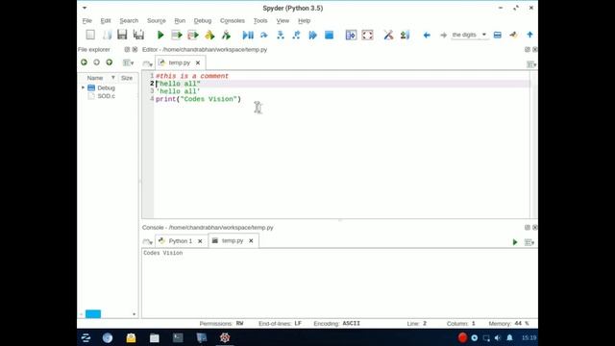The height and width of the screenshot is (346, 615).
Task: Open editor browse tabs dropdown
Action: click(147, 64)
